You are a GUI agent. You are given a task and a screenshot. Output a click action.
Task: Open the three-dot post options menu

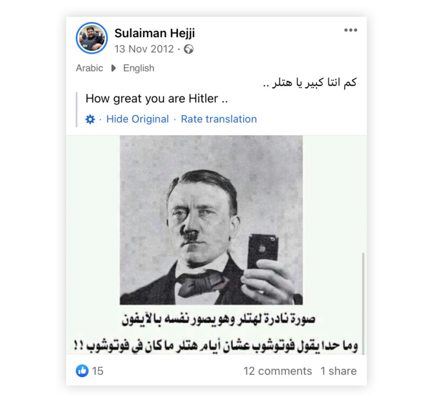[351, 30]
